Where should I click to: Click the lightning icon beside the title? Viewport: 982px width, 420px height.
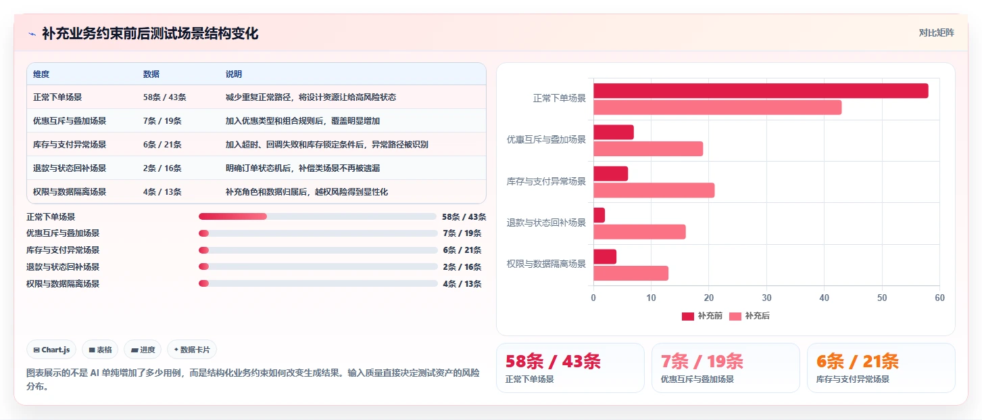32,34
